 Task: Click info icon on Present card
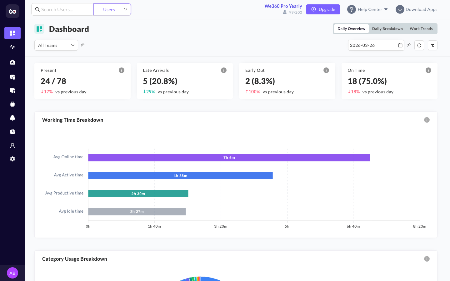[122, 70]
